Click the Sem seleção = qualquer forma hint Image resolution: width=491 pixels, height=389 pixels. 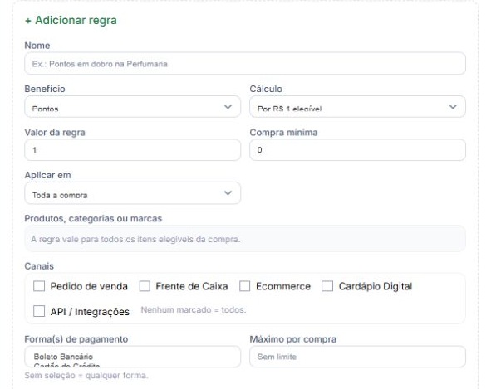tap(86, 375)
